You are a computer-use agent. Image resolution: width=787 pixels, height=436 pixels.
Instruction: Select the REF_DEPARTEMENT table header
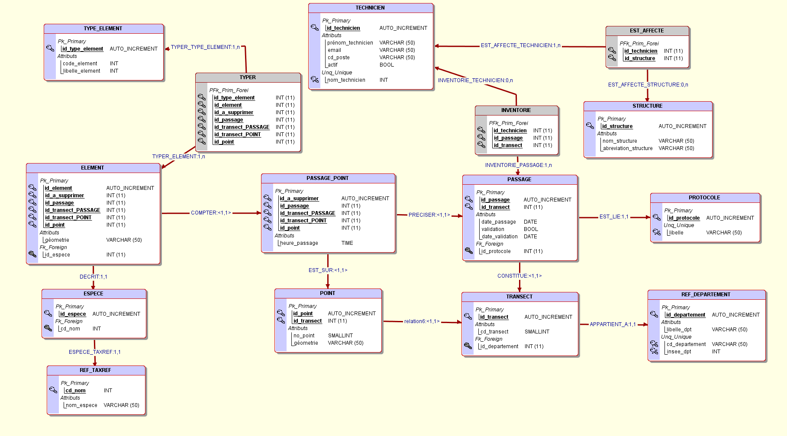click(x=706, y=295)
